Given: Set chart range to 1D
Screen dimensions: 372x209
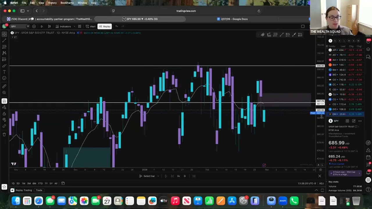Looking at the screenshot, I should click(13, 183).
